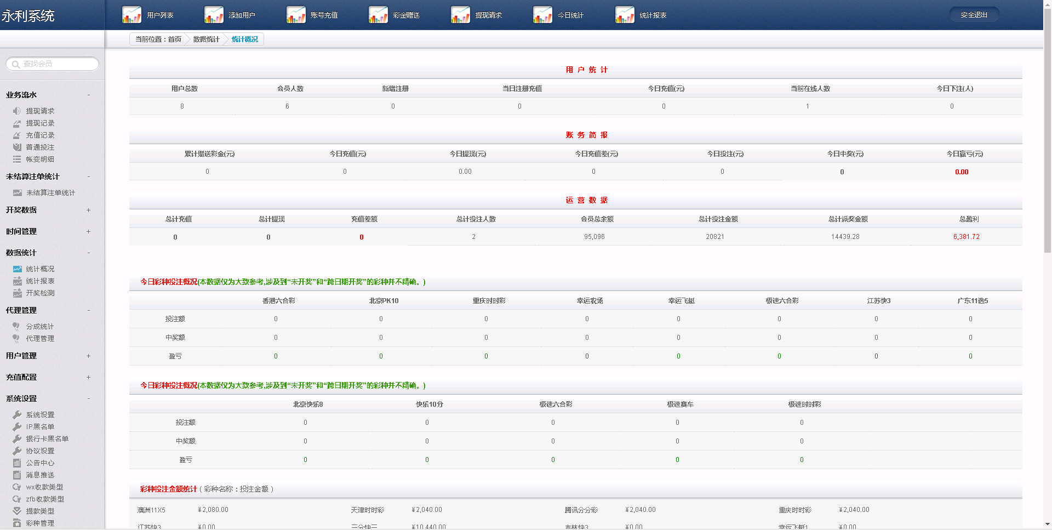Open 彩金赠送 in the top navigation
Screen dimensions: 1052x530
tap(406, 15)
